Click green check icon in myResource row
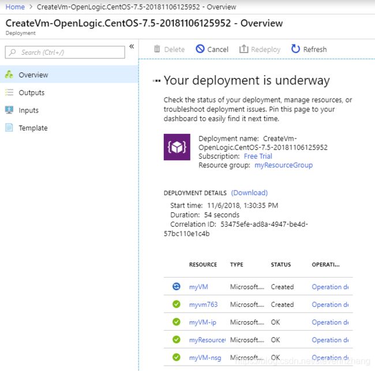The height and width of the screenshot is (371, 375). click(x=177, y=339)
